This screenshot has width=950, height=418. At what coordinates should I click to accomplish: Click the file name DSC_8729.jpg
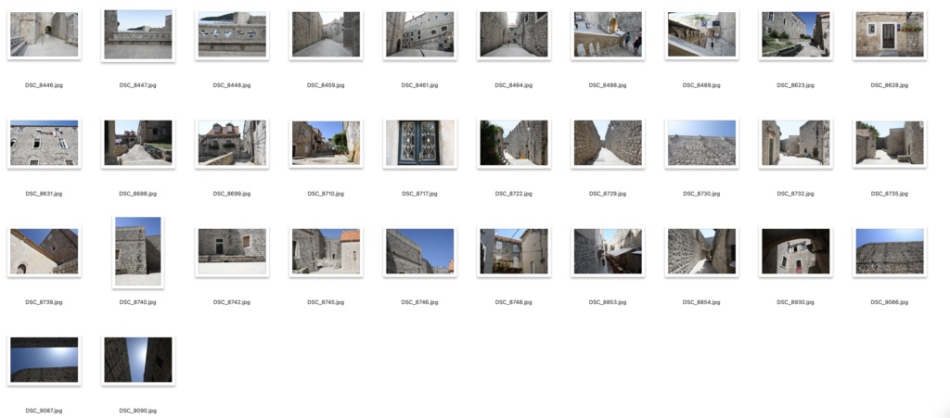click(608, 194)
